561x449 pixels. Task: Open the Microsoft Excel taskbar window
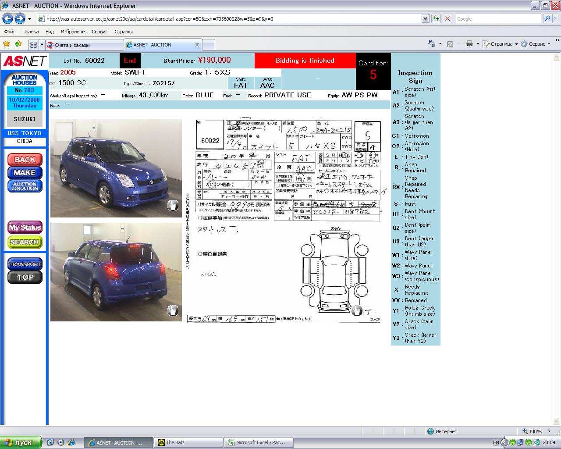pos(259,442)
